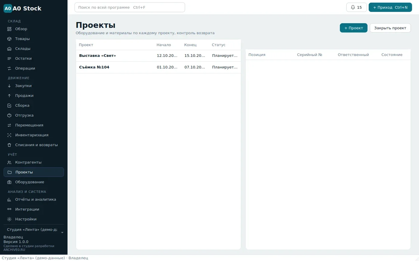
Task: Click the A0 Stock logo icon
Action: [8, 8]
